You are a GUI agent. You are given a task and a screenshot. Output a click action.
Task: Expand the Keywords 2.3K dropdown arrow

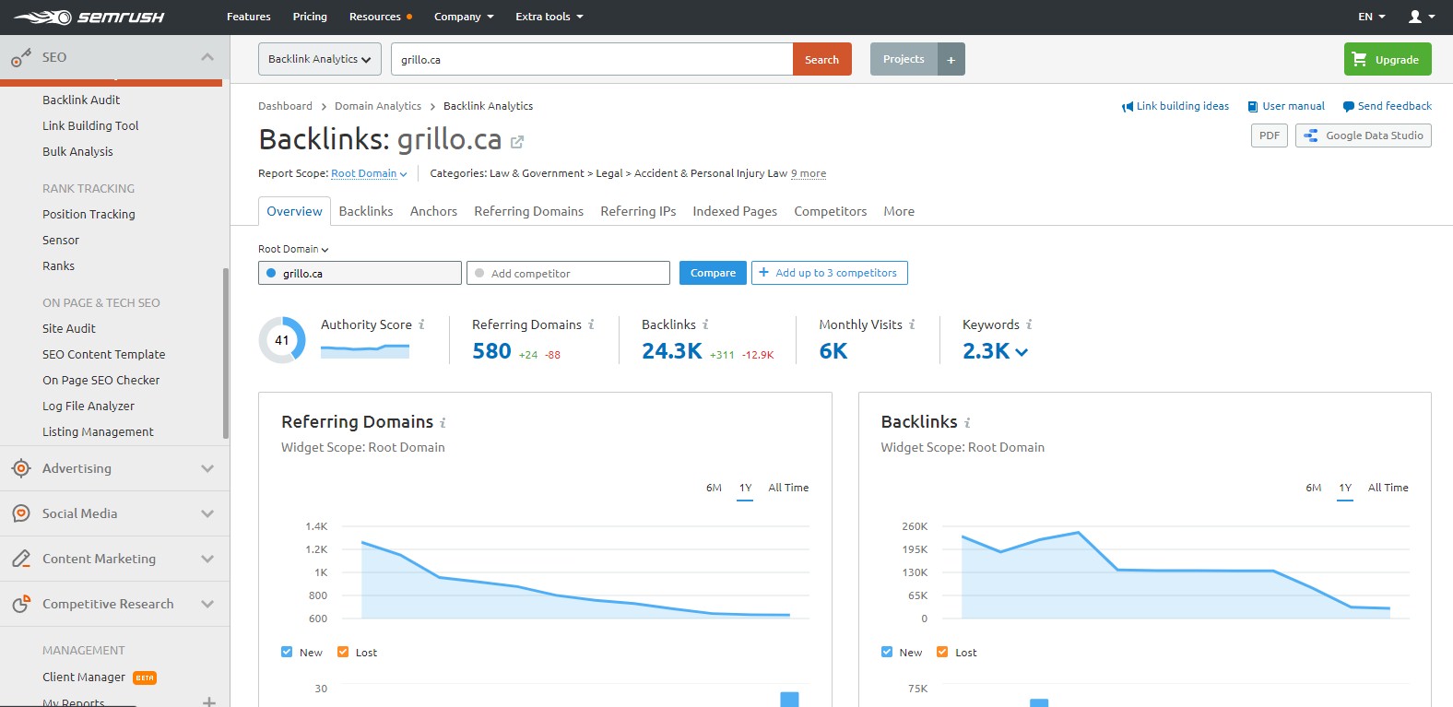pyautogui.click(x=1022, y=352)
